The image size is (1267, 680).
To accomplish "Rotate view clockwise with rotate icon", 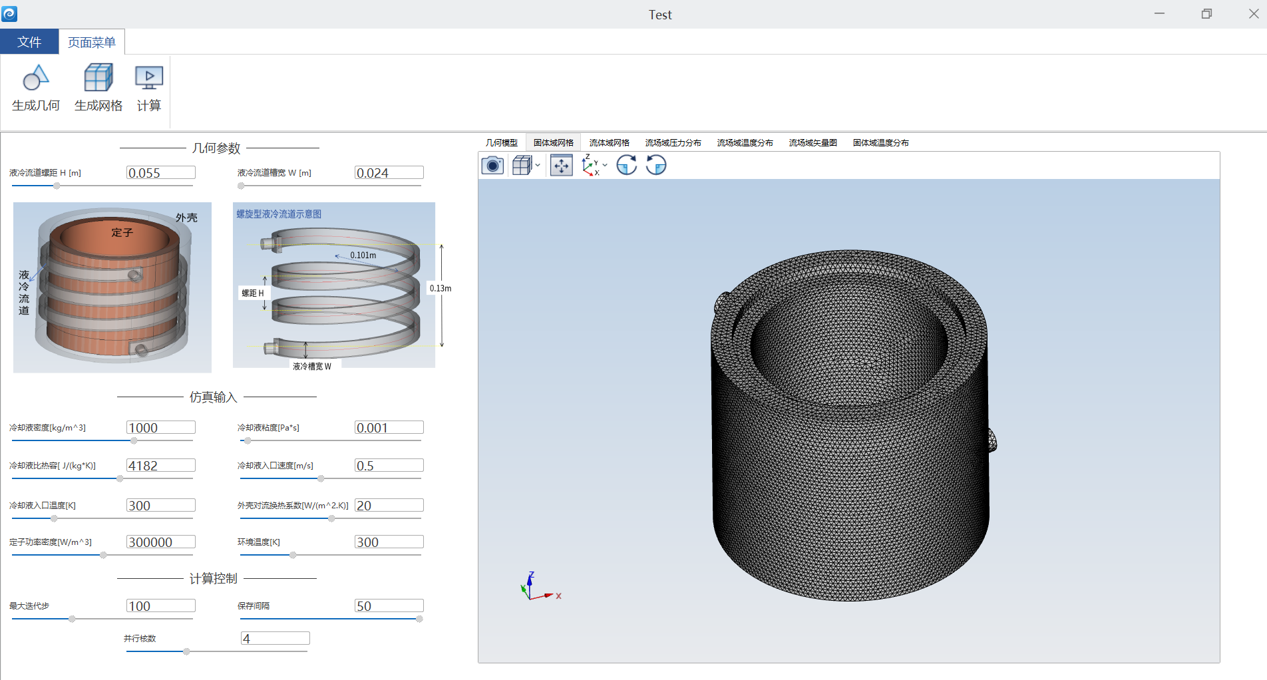I will click(627, 165).
